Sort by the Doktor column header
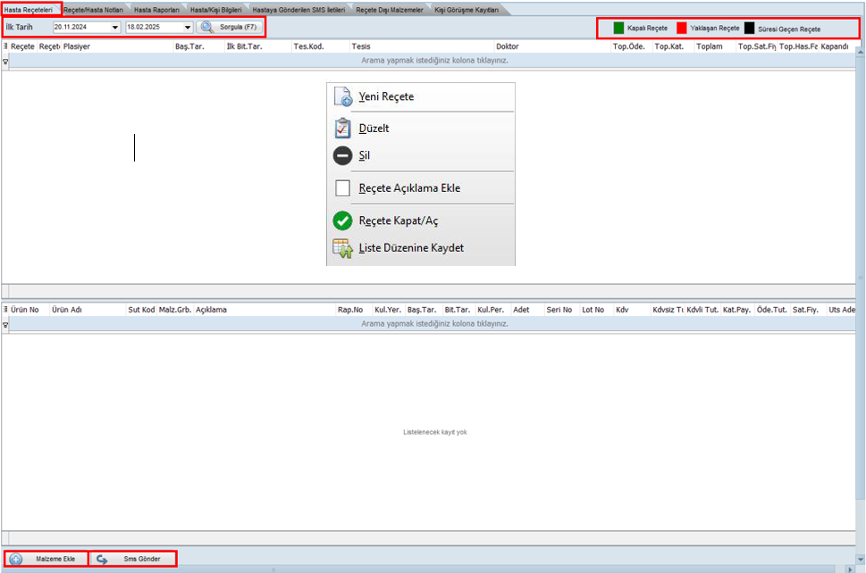Image resolution: width=866 pixels, height=573 pixels. (507, 46)
